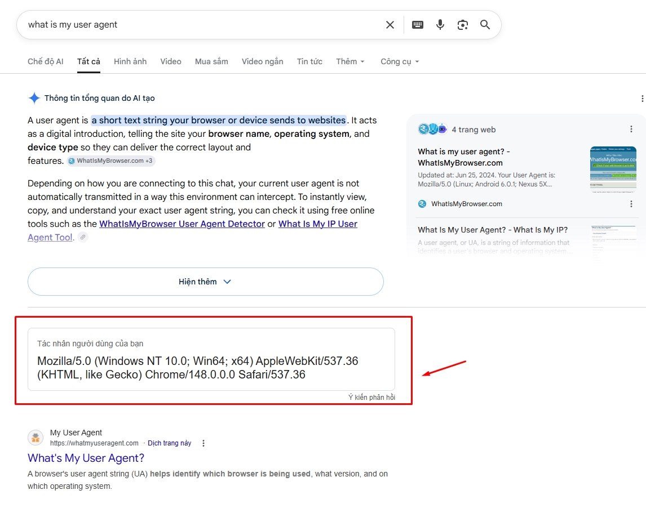Open the 'Video' results tab

coord(171,61)
